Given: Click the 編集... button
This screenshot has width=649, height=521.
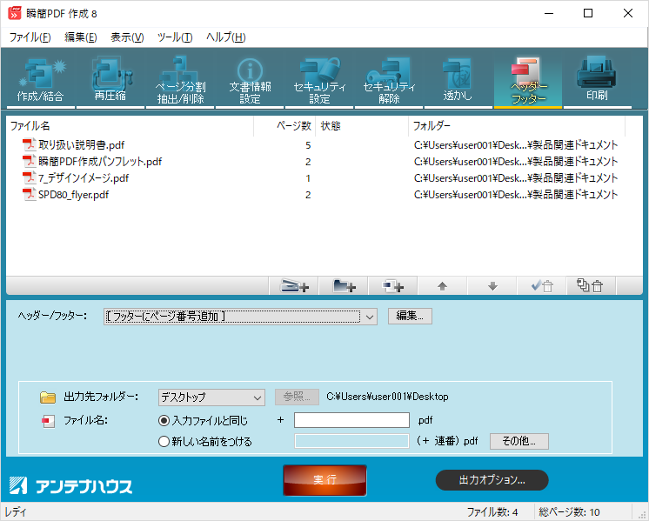Looking at the screenshot, I should click(410, 316).
